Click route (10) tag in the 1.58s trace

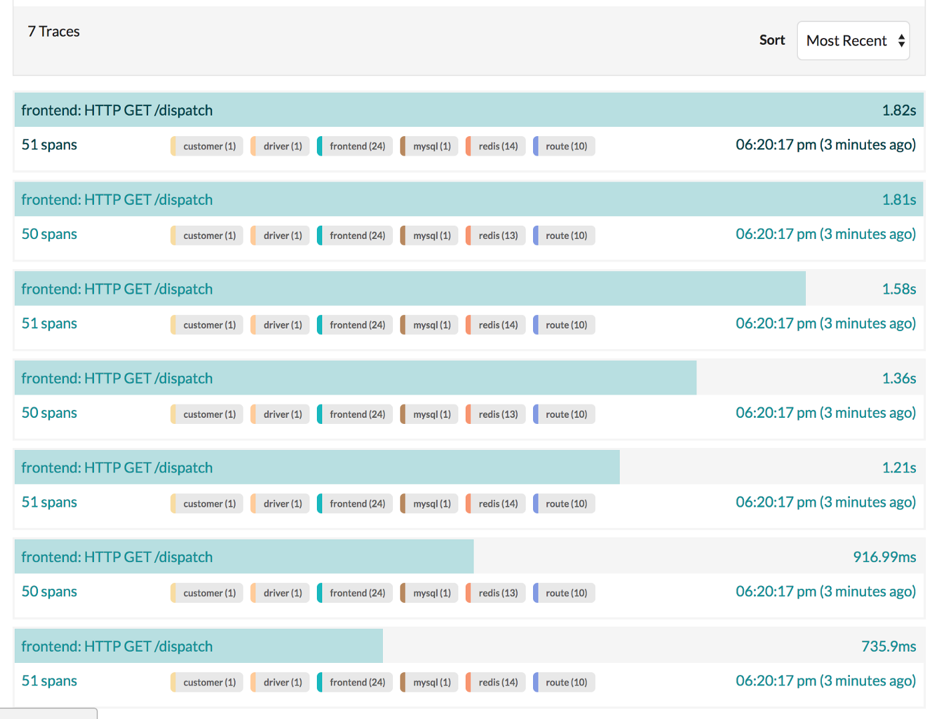point(564,325)
